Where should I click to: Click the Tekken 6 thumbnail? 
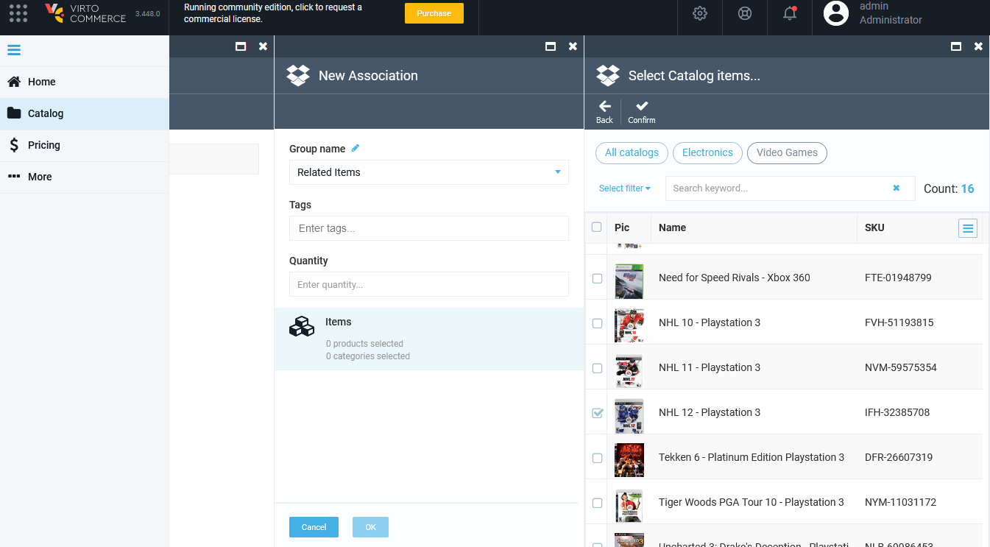(629, 460)
